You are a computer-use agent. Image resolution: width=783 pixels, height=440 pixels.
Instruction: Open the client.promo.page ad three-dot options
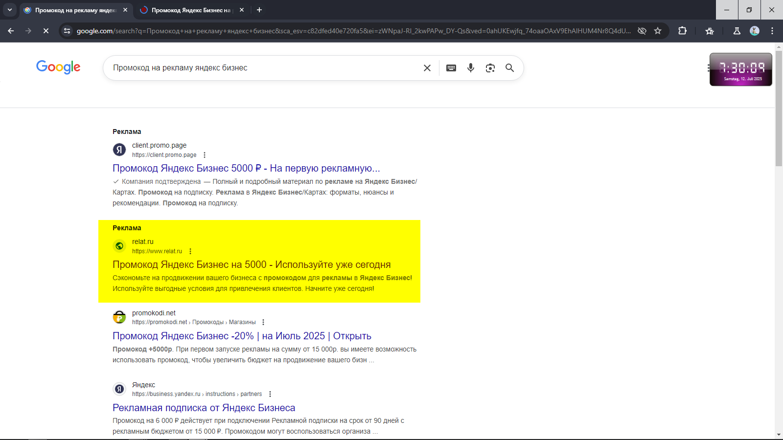tap(205, 155)
